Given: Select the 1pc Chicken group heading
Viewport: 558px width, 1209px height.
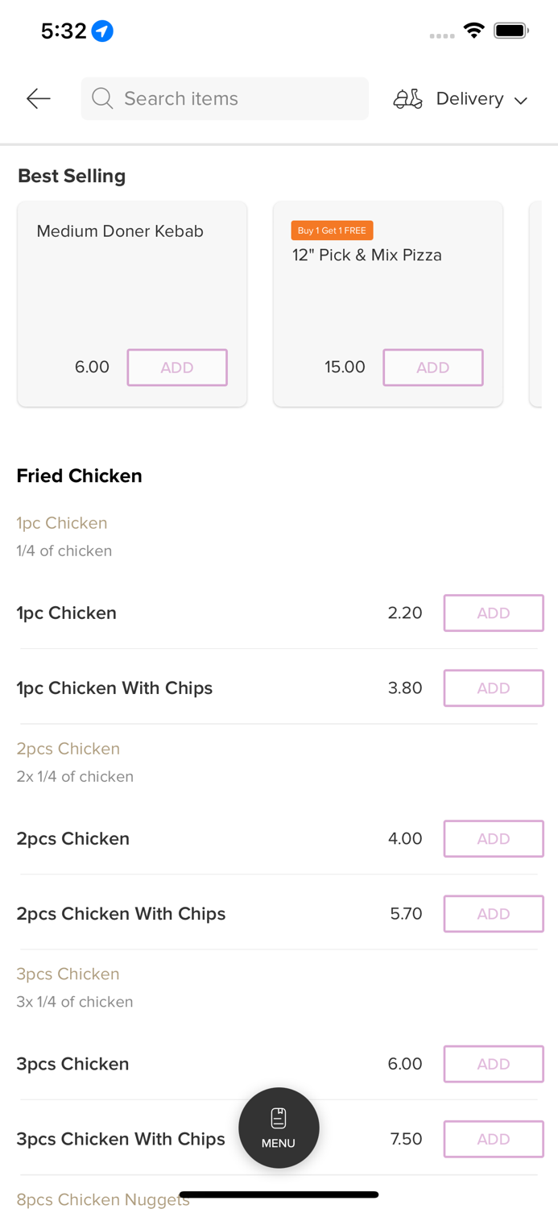Looking at the screenshot, I should 62,523.
